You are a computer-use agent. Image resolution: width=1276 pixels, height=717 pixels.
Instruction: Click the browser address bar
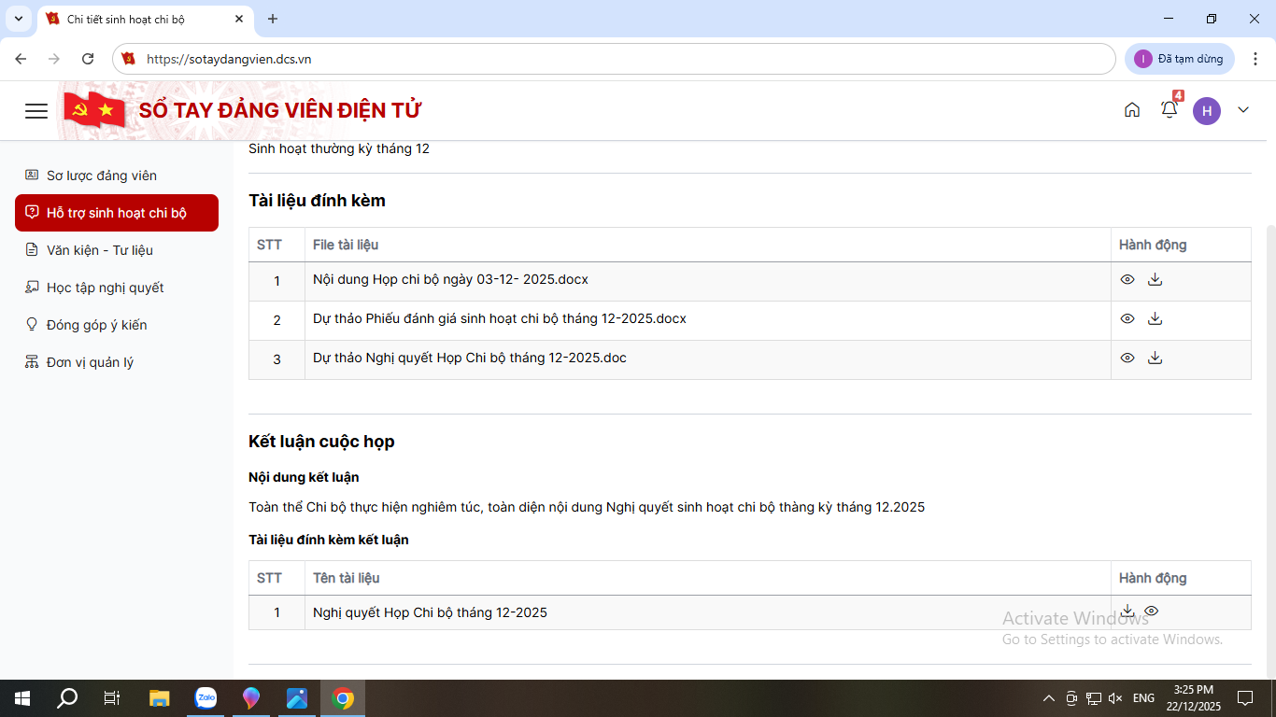tap(617, 59)
